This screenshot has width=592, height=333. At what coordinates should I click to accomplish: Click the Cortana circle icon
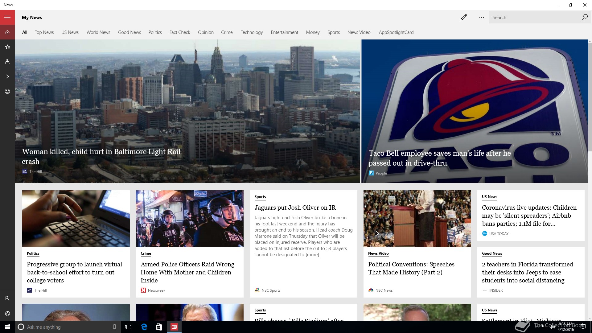(x=21, y=327)
